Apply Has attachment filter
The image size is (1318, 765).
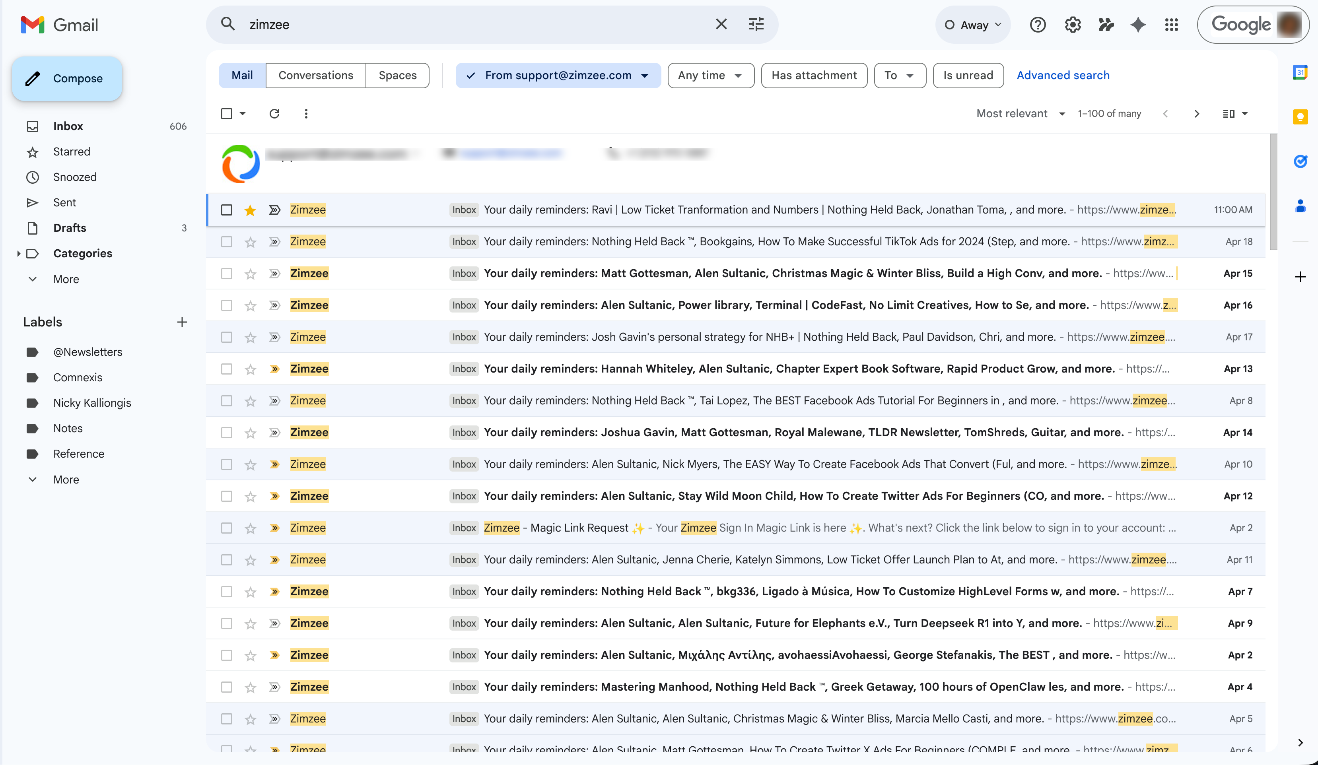(814, 75)
